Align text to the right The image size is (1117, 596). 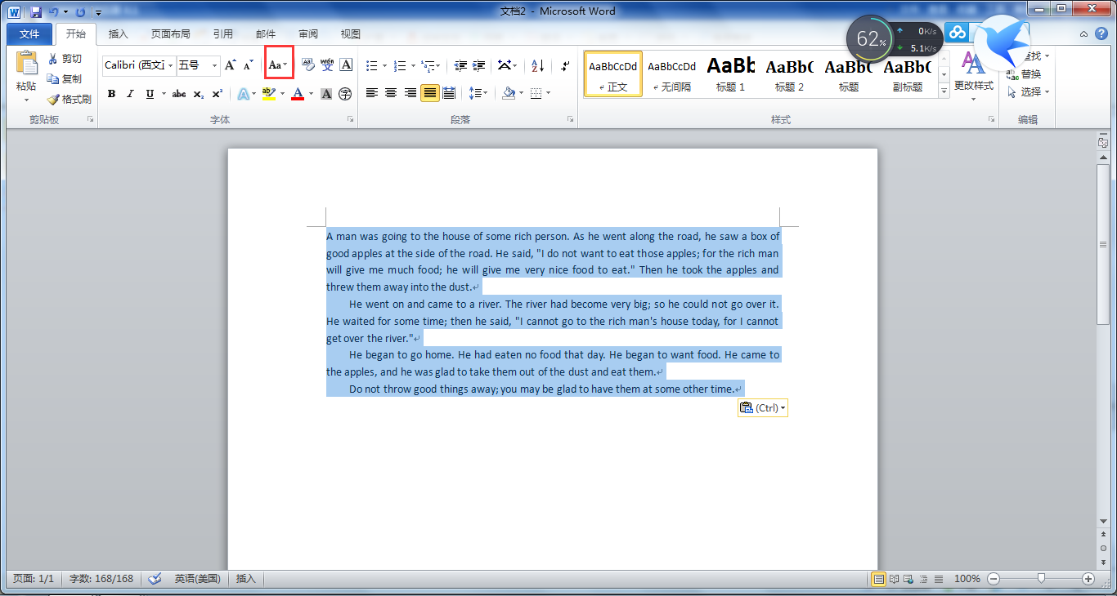(410, 93)
